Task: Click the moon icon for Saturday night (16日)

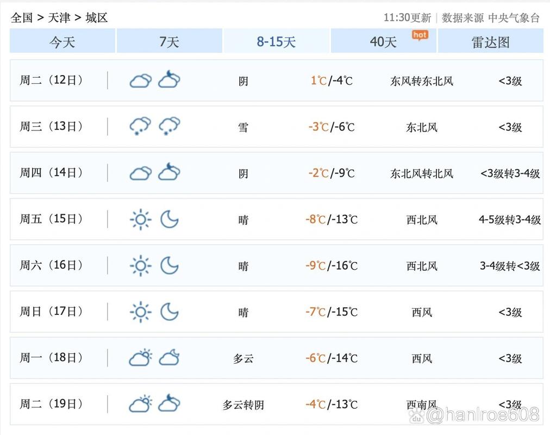Action: [170, 265]
